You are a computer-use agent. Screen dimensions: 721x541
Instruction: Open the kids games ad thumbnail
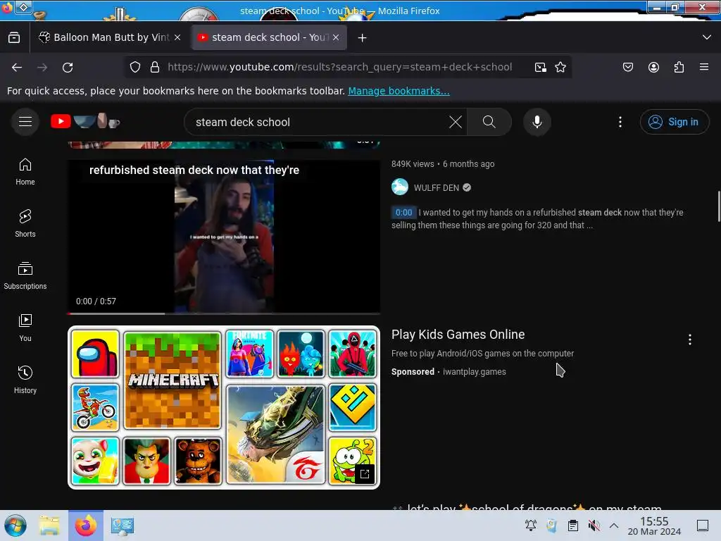[x=223, y=407]
